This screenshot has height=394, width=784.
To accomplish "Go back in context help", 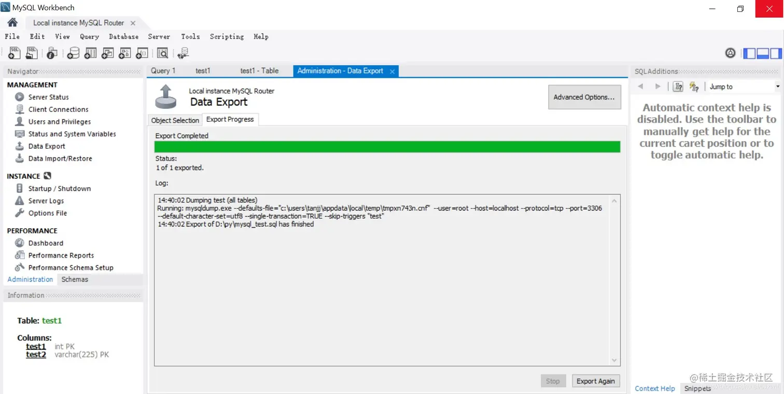I will point(640,87).
